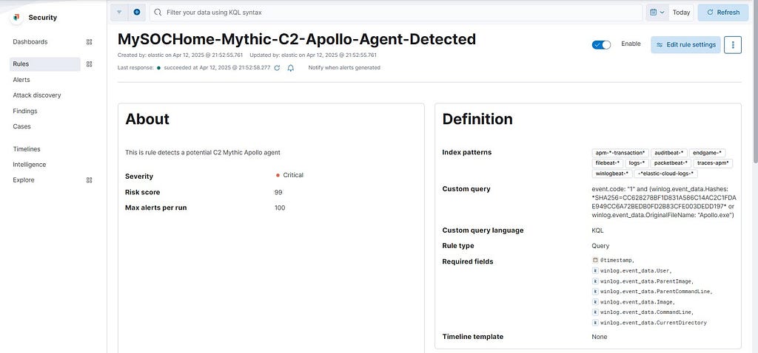Screen dimensions: 758x353
Task: Open Intelligence in sidebar
Action: pos(30,165)
